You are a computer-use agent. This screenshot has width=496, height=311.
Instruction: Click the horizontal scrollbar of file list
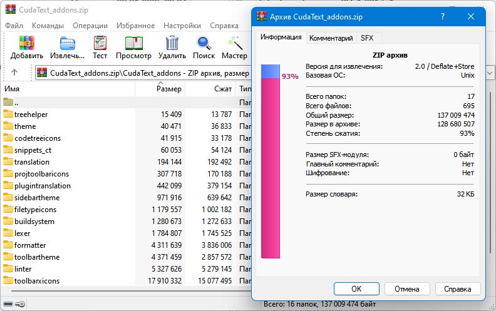(132, 290)
